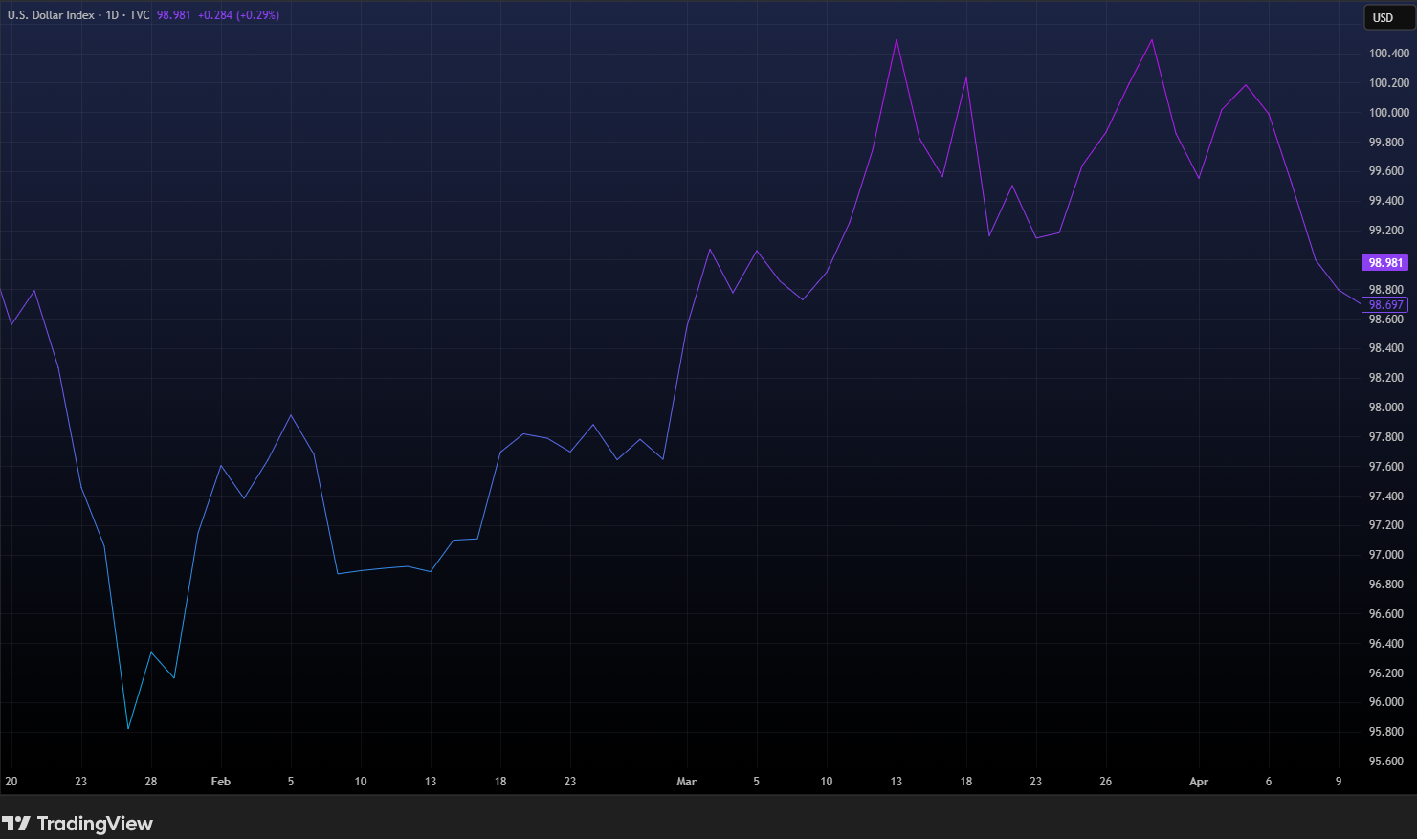Click the 100.000 price scale label
This screenshot has width=1417, height=839.
pyautogui.click(x=1388, y=113)
